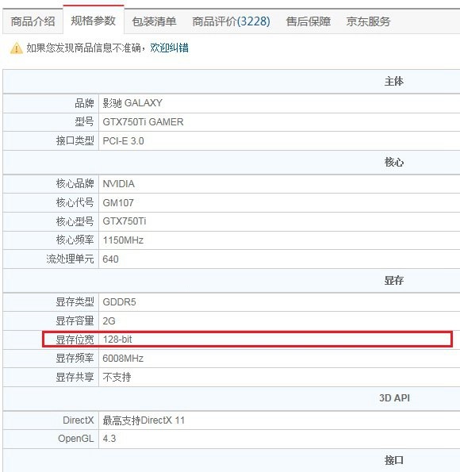
Task: Go to the 售后保障 tab
Action: [x=309, y=21]
